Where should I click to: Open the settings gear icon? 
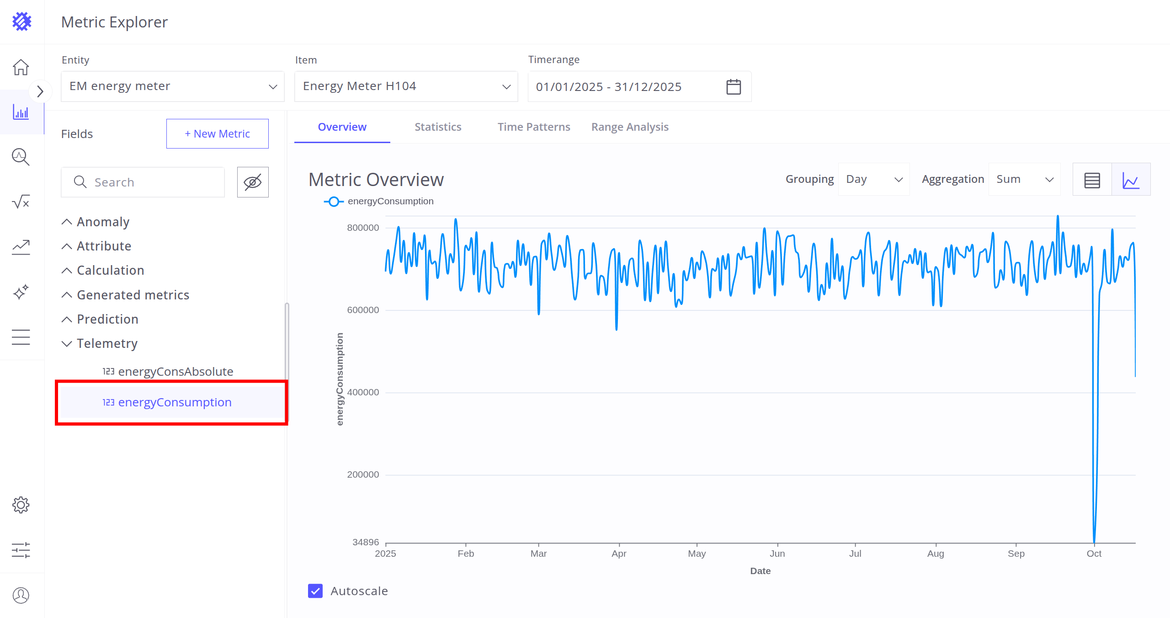pyautogui.click(x=21, y=505)
